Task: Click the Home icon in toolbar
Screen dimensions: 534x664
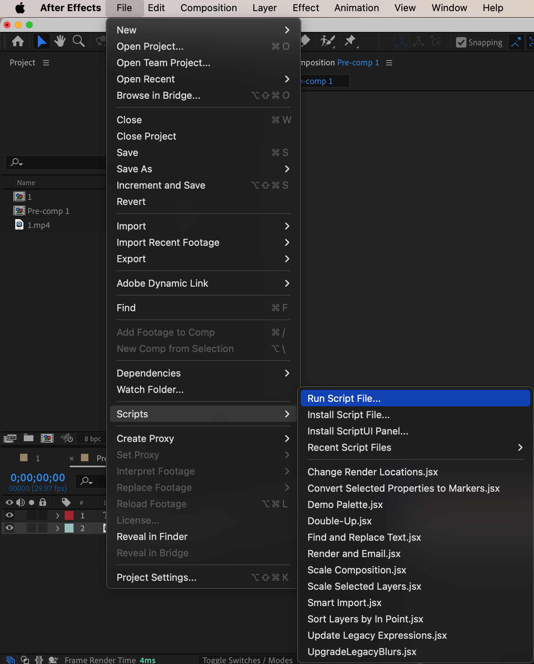Action: click(x=18, y=41)
